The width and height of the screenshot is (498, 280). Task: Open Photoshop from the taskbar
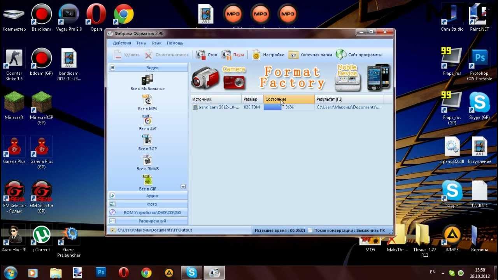[101, 272]
